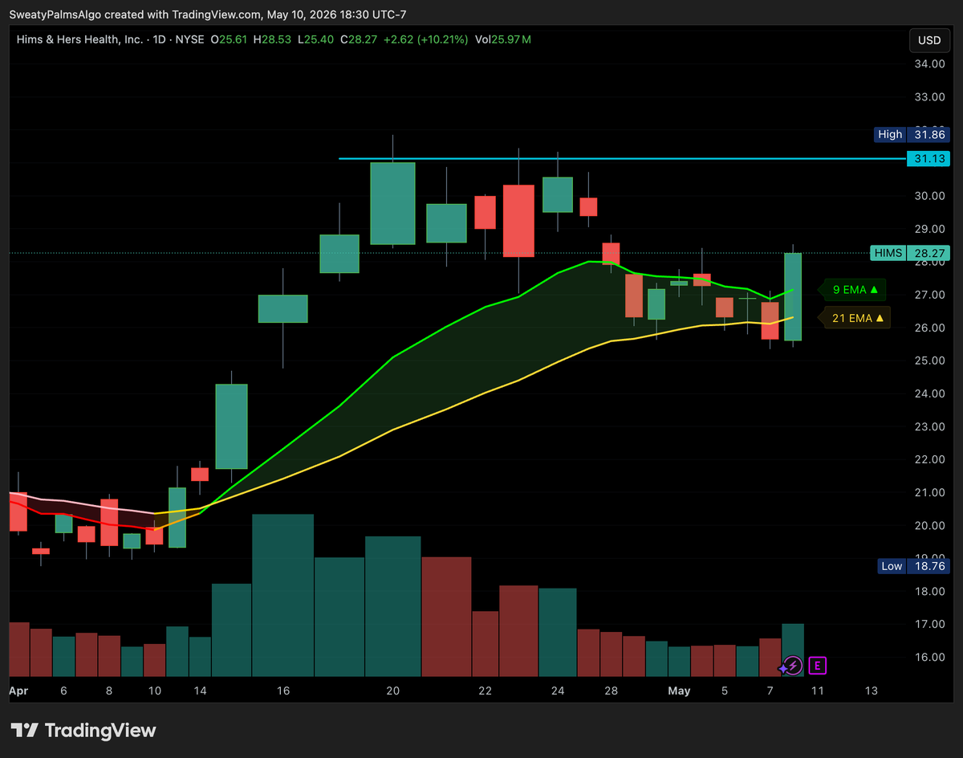The height and width of the screenshot is (758, 963).
Task: Open the magenta E earnings marker
Action: tap(818, 666)
